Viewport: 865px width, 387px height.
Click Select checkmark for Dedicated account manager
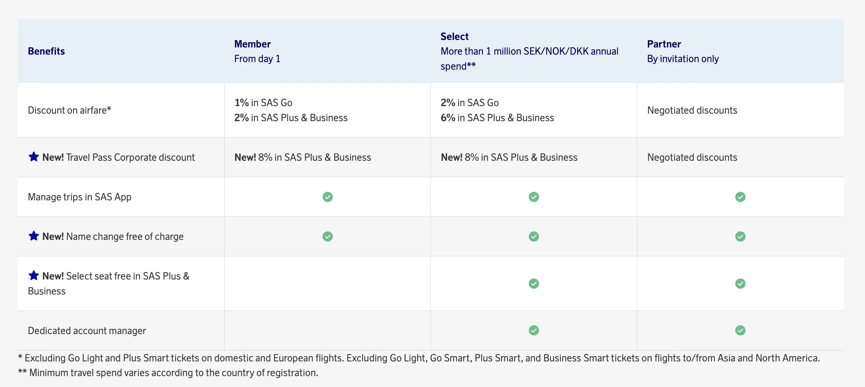point(534,330)
